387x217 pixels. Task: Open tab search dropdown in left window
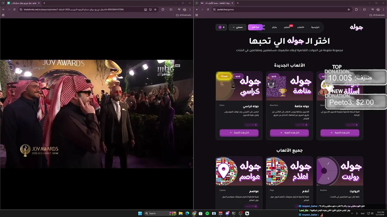3,3
